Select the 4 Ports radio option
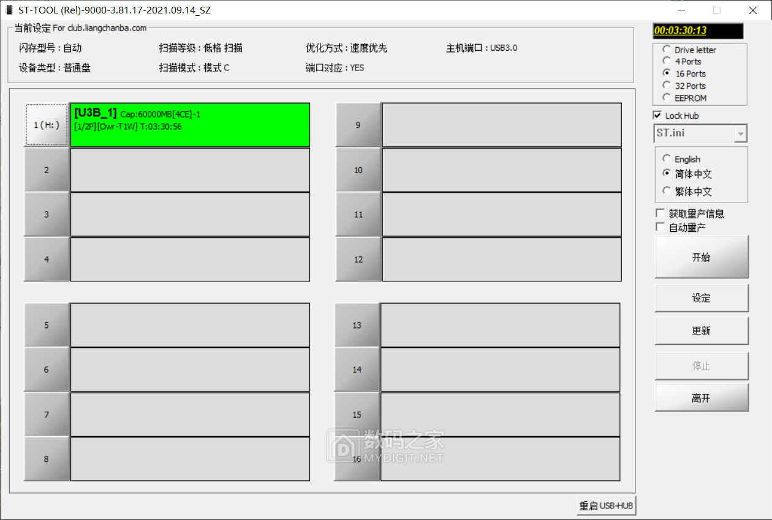The height and width of the screenshot is (520, 772). tap(667, 61)
